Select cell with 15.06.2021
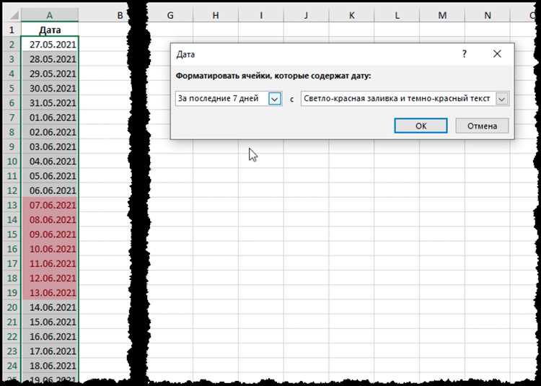 click(x=50, y=322)
